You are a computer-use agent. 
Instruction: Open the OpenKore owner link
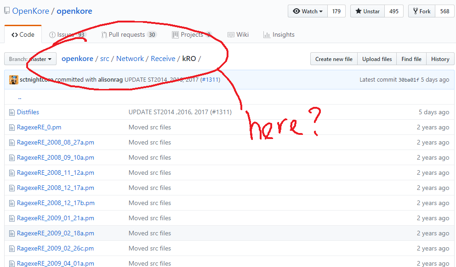pos(30,11)
